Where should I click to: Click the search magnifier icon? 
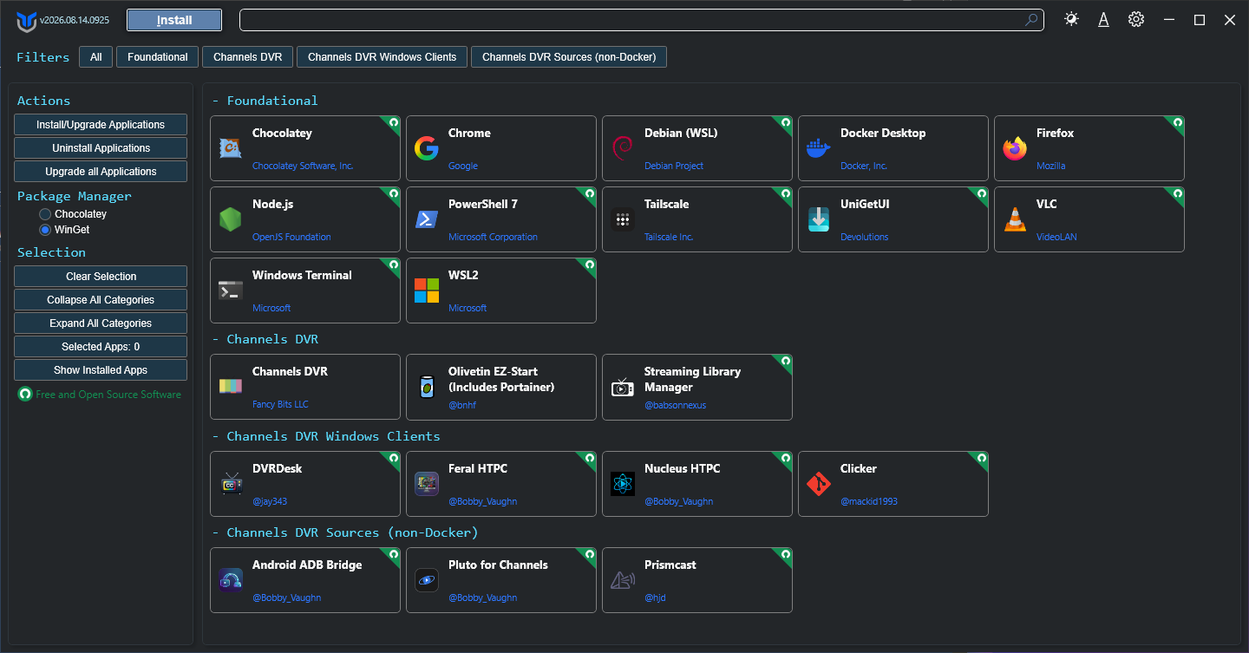point(1032,20)
